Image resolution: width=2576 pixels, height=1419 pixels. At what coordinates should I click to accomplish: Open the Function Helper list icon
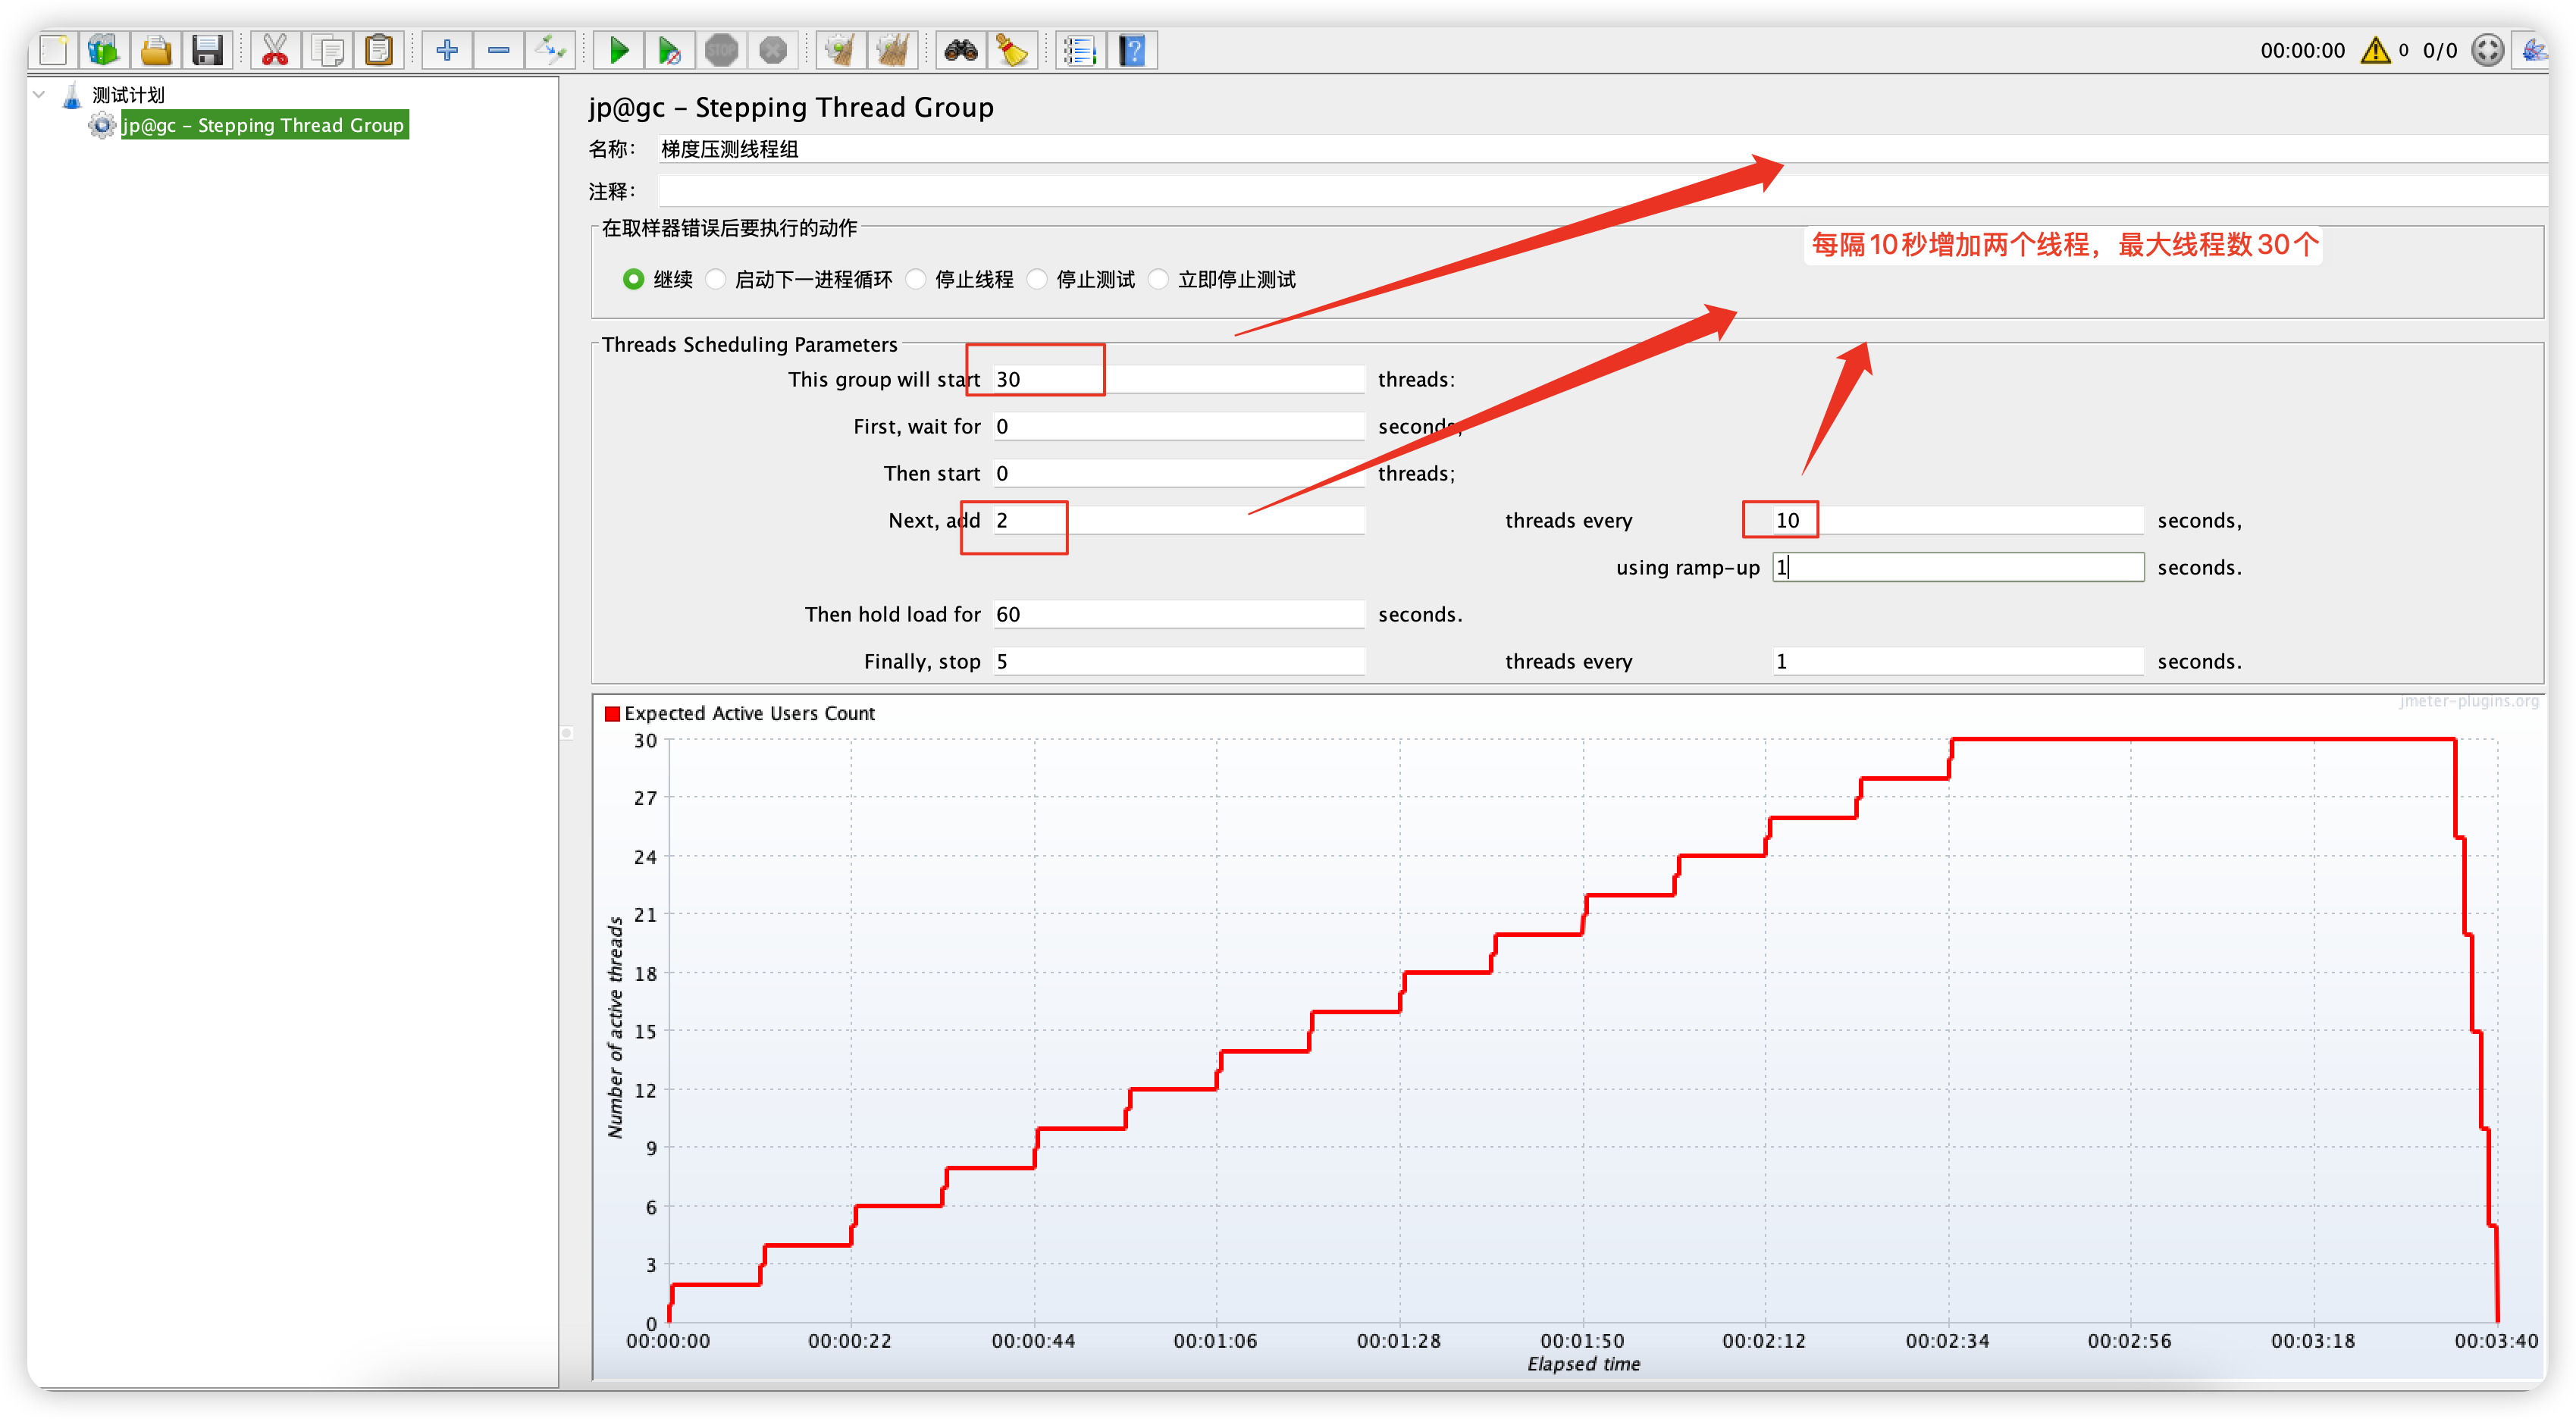(x=1080, y=50)
